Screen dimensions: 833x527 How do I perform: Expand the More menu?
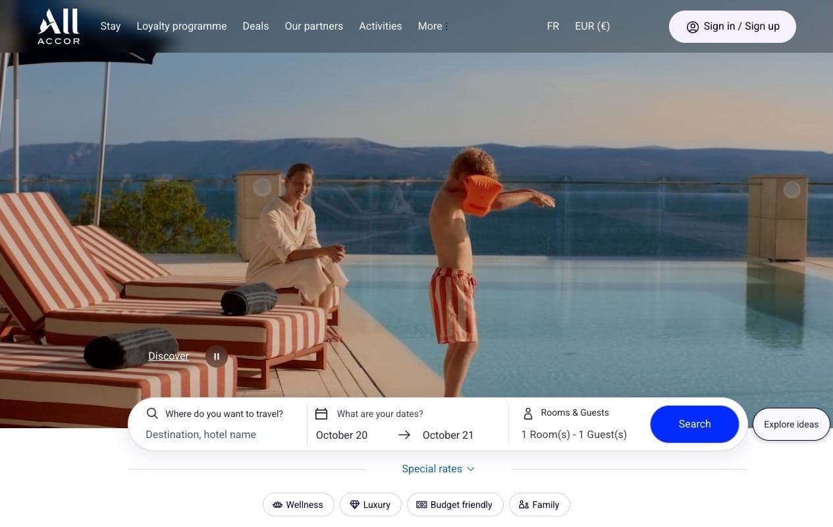coord(433,26)
